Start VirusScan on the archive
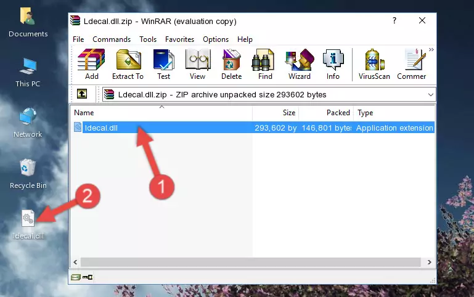474x297 pixels. point(374,64)
